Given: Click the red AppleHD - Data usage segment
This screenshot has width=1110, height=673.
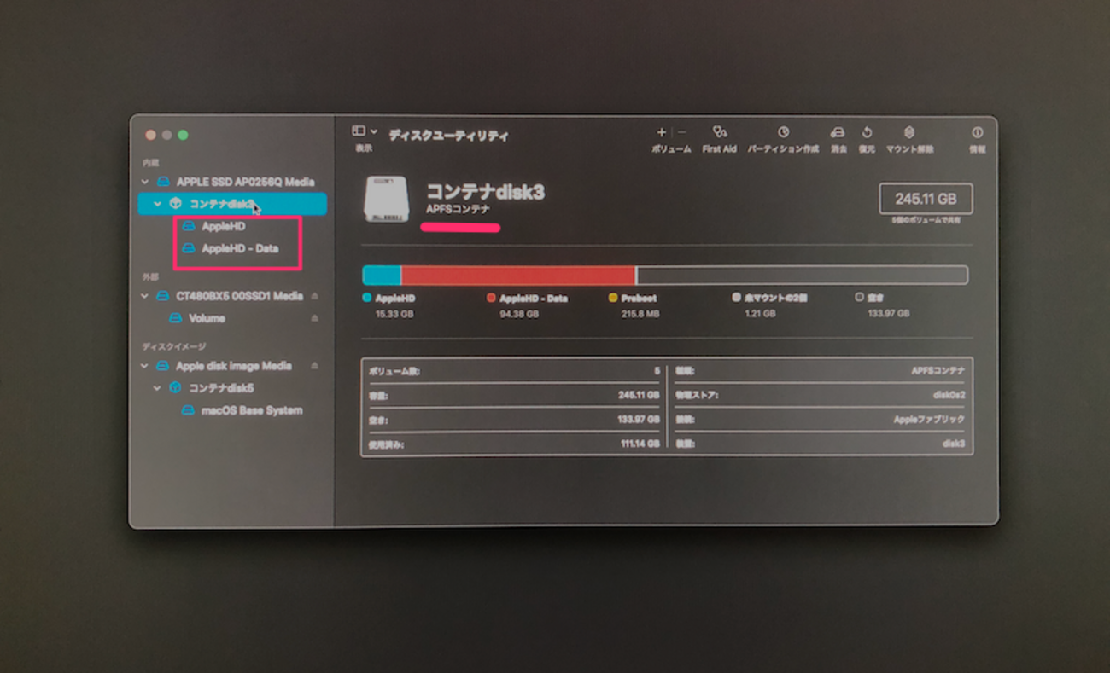Looking at the screenshot, I should (518, 275).
